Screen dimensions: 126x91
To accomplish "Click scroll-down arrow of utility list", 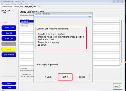I will tap(121, 64).
